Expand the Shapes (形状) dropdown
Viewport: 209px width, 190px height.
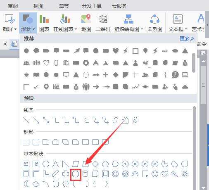coord(28,23)
